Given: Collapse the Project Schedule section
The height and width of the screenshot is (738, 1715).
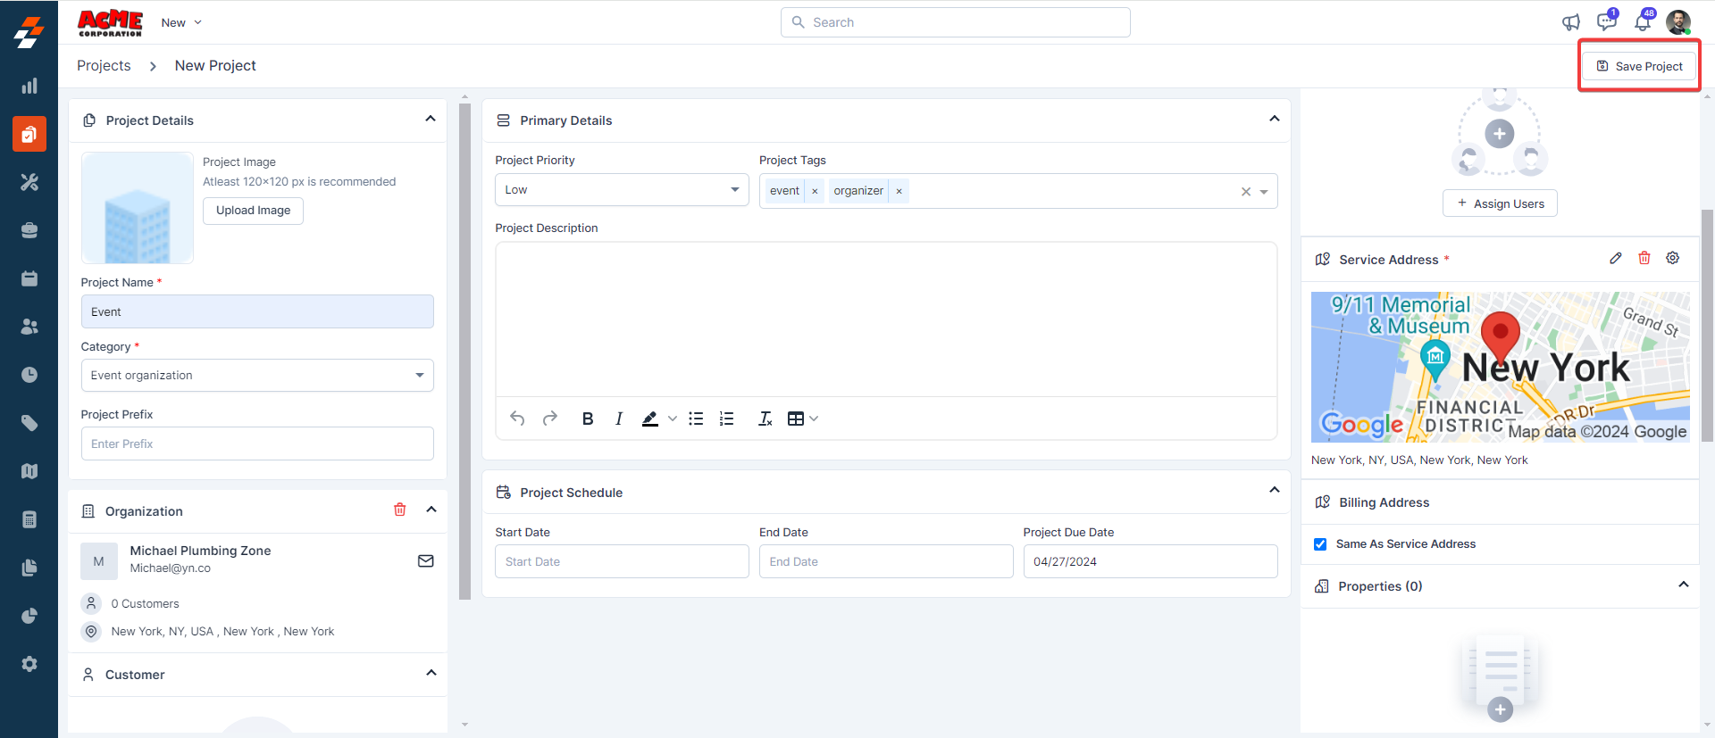Looking at the screenshot, I should pyautogui.click(x=1274, y=490).
